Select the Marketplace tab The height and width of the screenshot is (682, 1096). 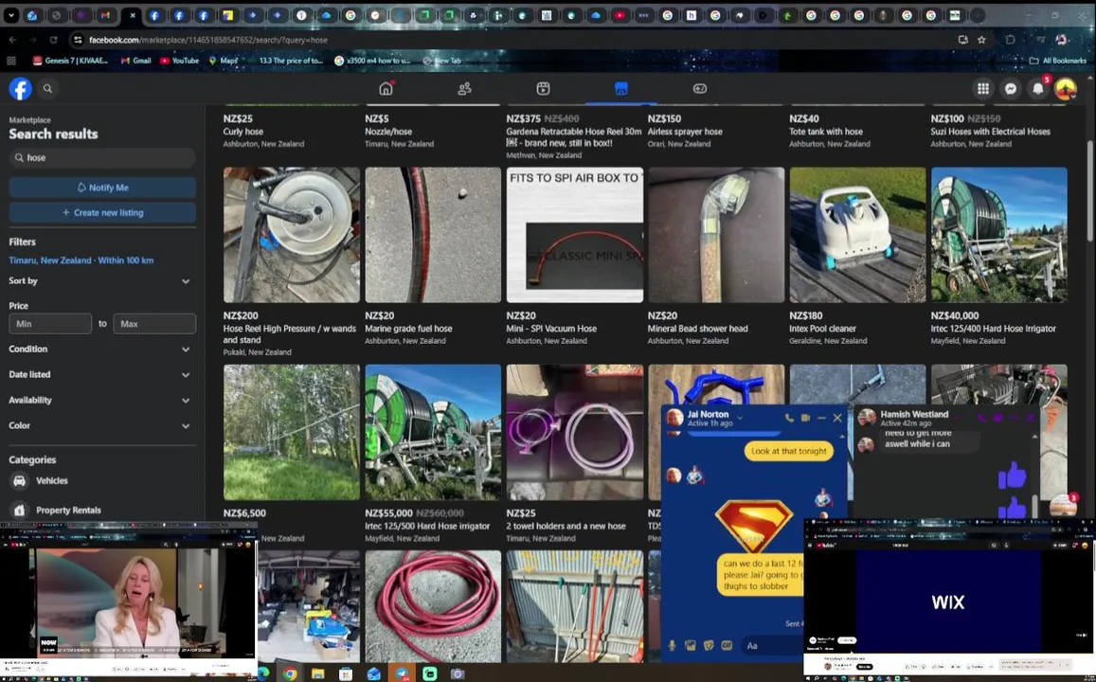[x=621, y=89]
